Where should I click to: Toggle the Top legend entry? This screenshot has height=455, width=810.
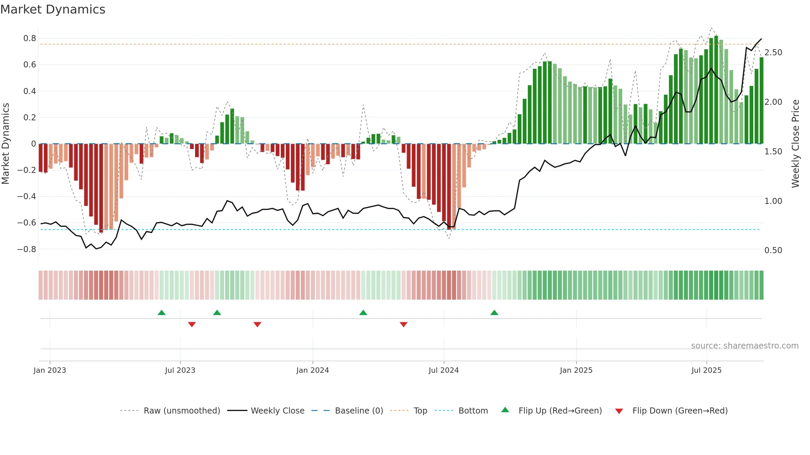click(x=408, y=411)
